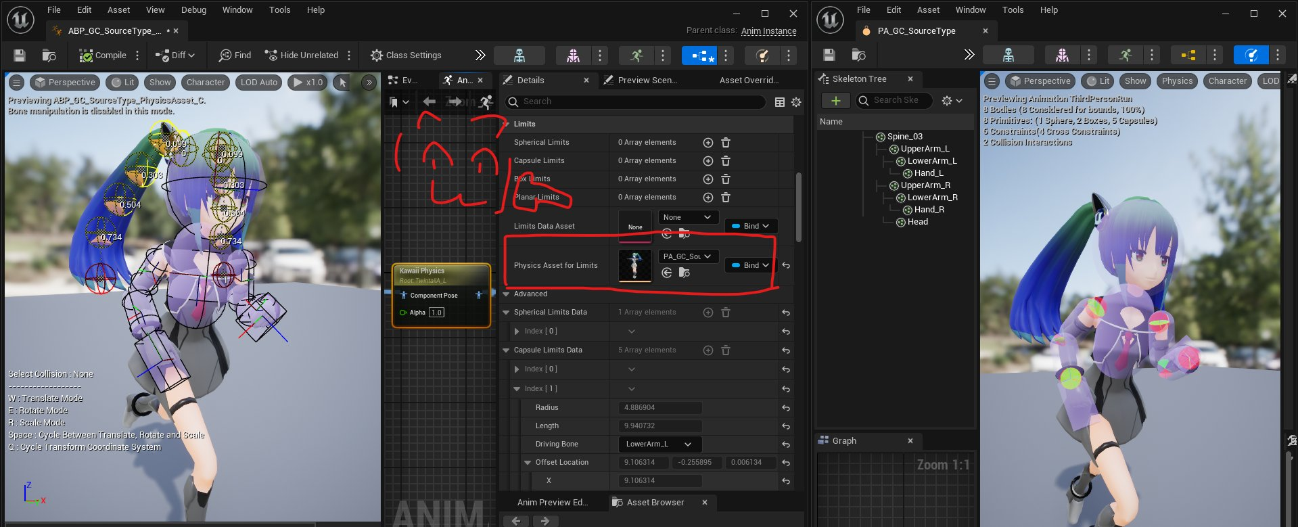Open Bind menu for Limits Data Asset

(x=751, y=226)
